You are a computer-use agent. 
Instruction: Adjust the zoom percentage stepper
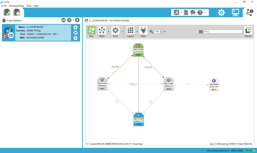161,31
